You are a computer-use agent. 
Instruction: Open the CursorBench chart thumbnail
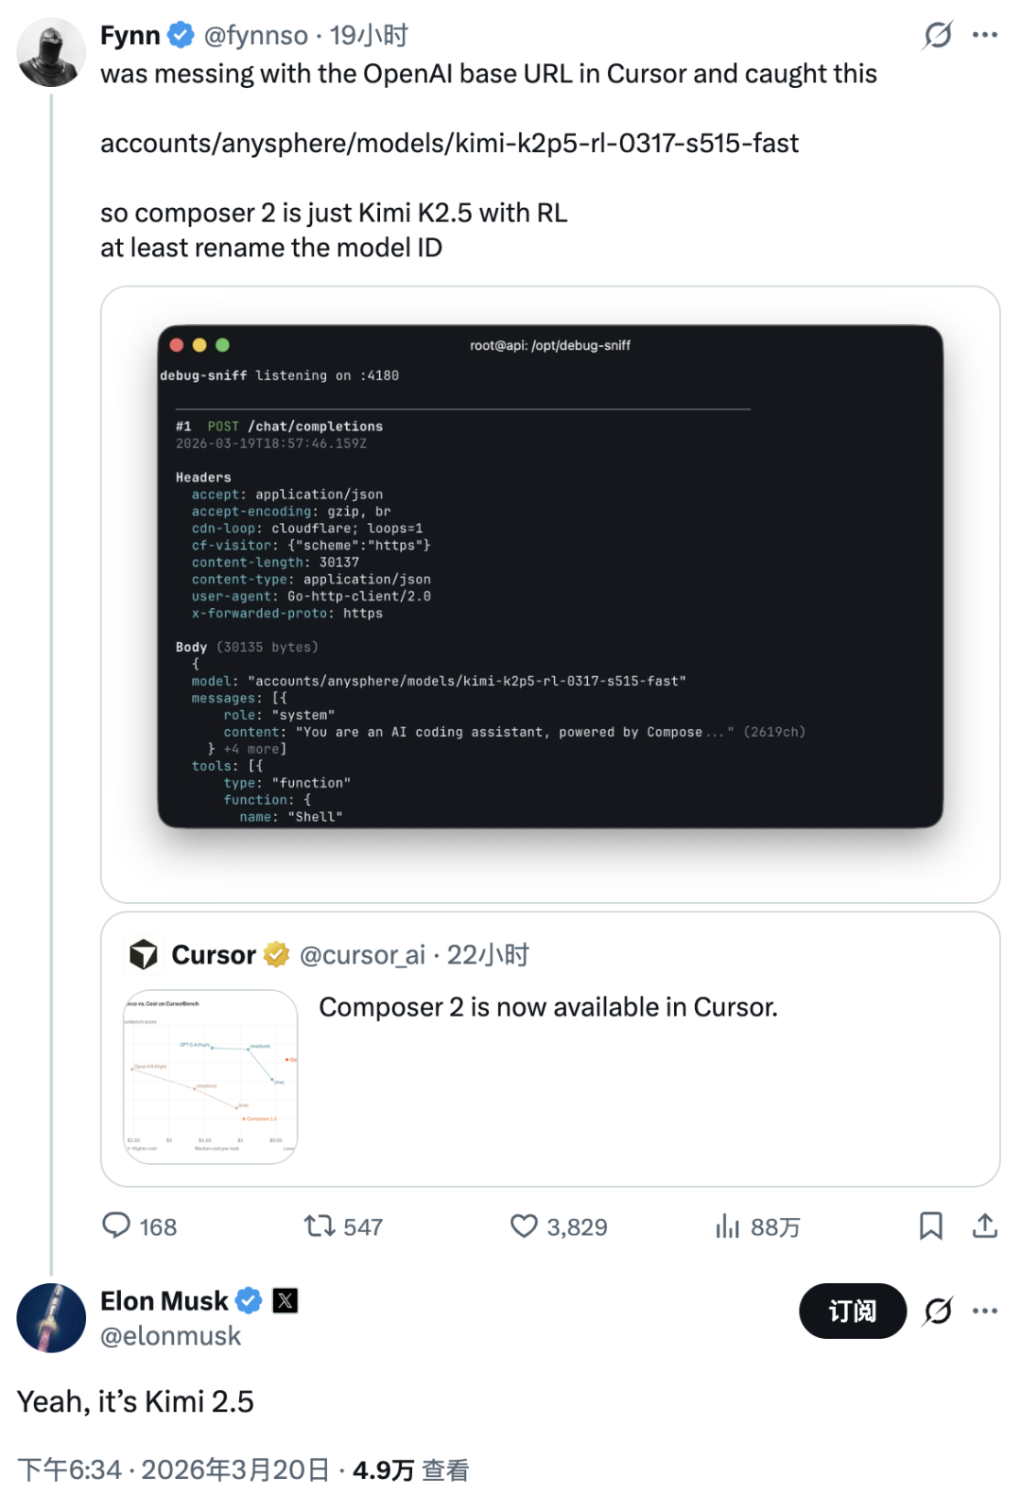pyautogui.click(x=211, y=1076)
